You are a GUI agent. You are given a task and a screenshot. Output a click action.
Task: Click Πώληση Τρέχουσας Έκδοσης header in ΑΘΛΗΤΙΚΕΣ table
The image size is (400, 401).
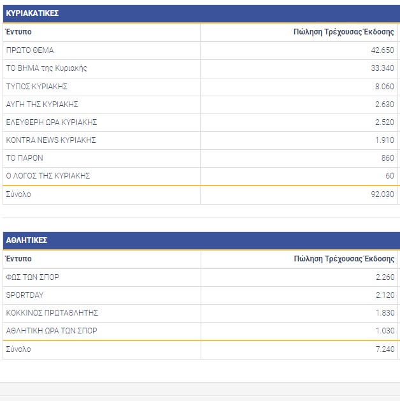344,259
